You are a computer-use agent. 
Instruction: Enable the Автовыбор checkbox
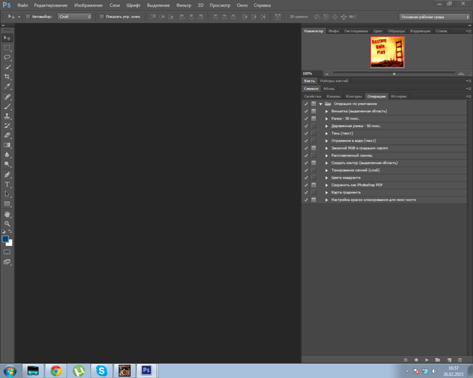pos(27,17)
